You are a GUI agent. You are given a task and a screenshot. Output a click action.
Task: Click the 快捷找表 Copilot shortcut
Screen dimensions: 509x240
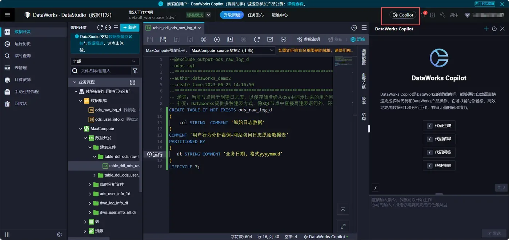[x=439, y=166]
